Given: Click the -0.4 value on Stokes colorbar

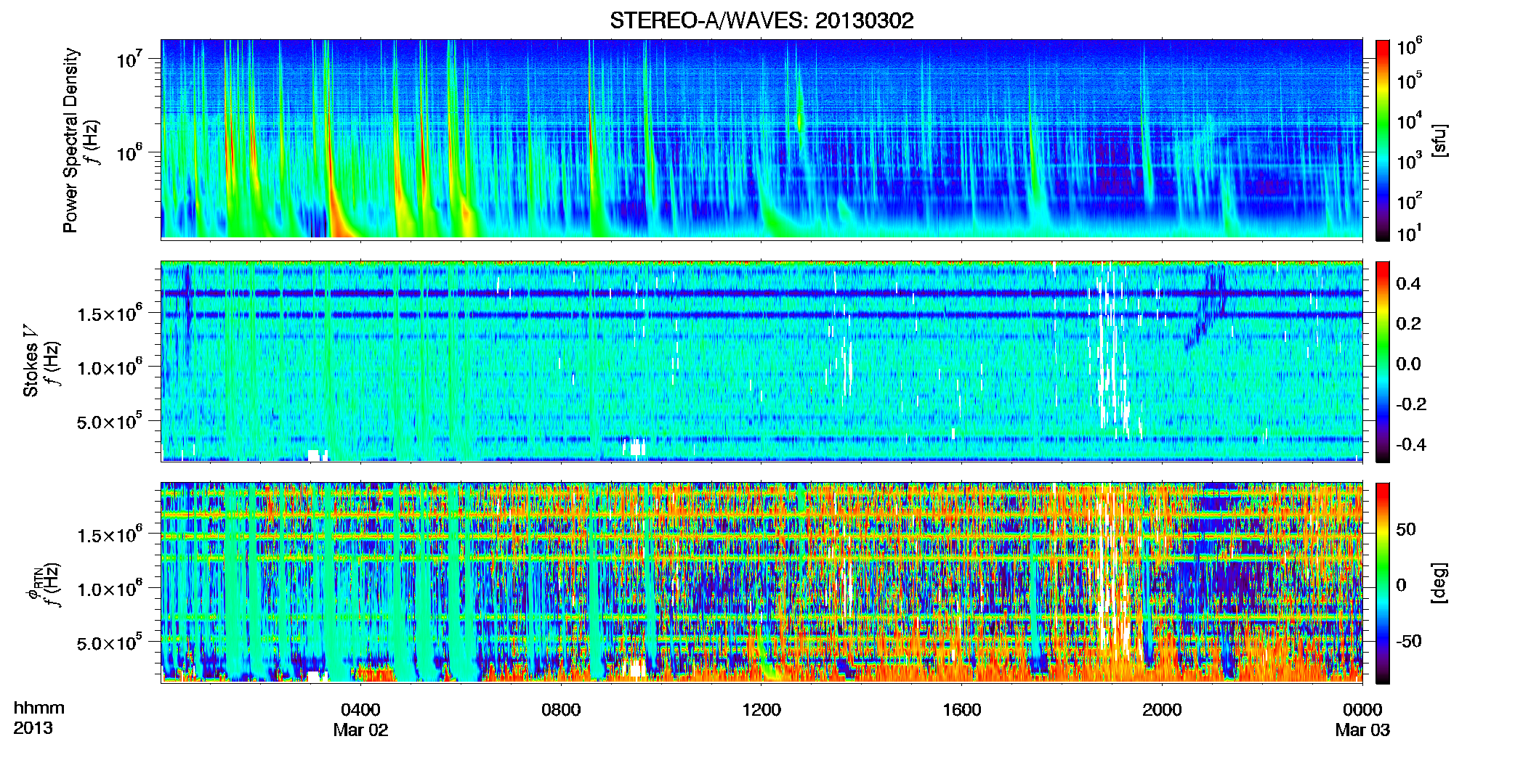Looking at the screenshot, I should 1410,444.
